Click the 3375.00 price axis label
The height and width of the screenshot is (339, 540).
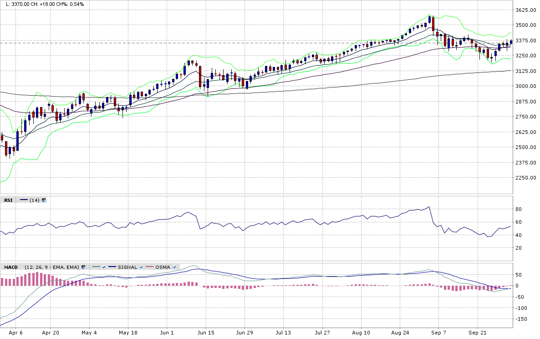tap(526, 41)
